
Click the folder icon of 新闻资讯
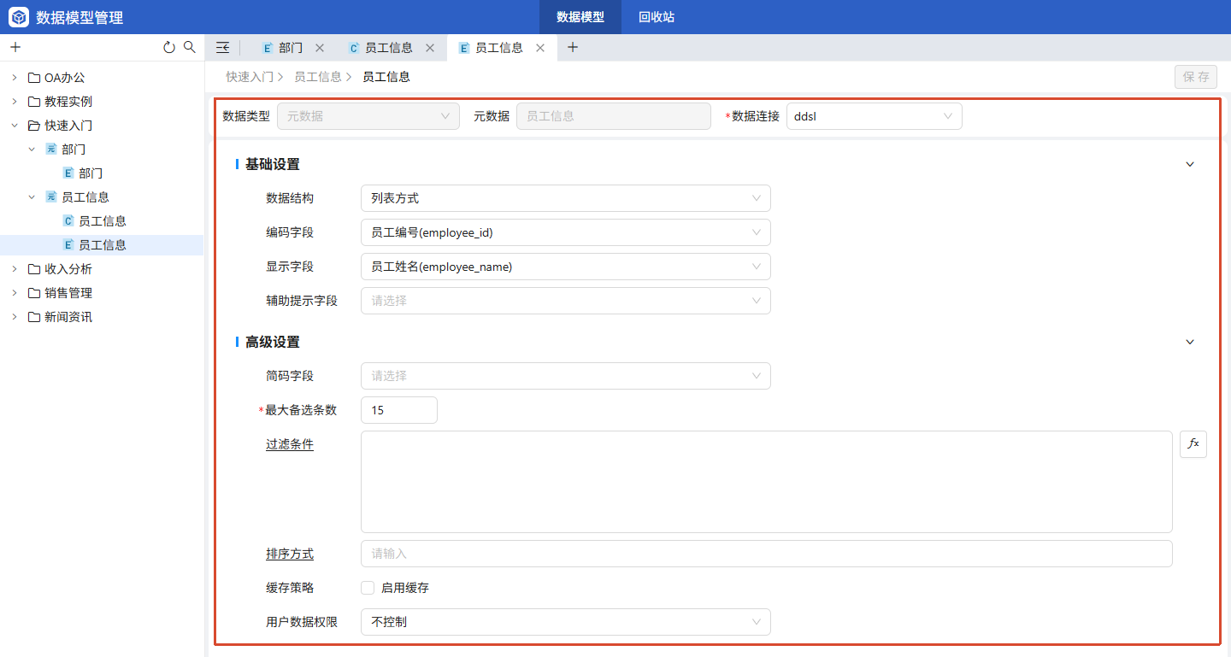coord(34,317)
